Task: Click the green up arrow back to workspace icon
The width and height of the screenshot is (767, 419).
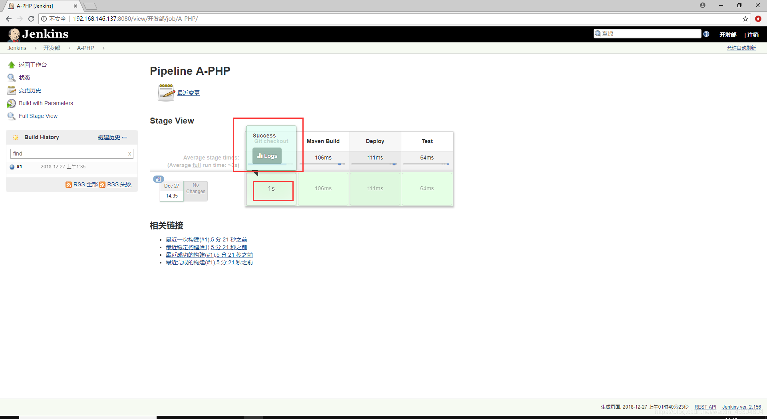Action: pos(12,65)
